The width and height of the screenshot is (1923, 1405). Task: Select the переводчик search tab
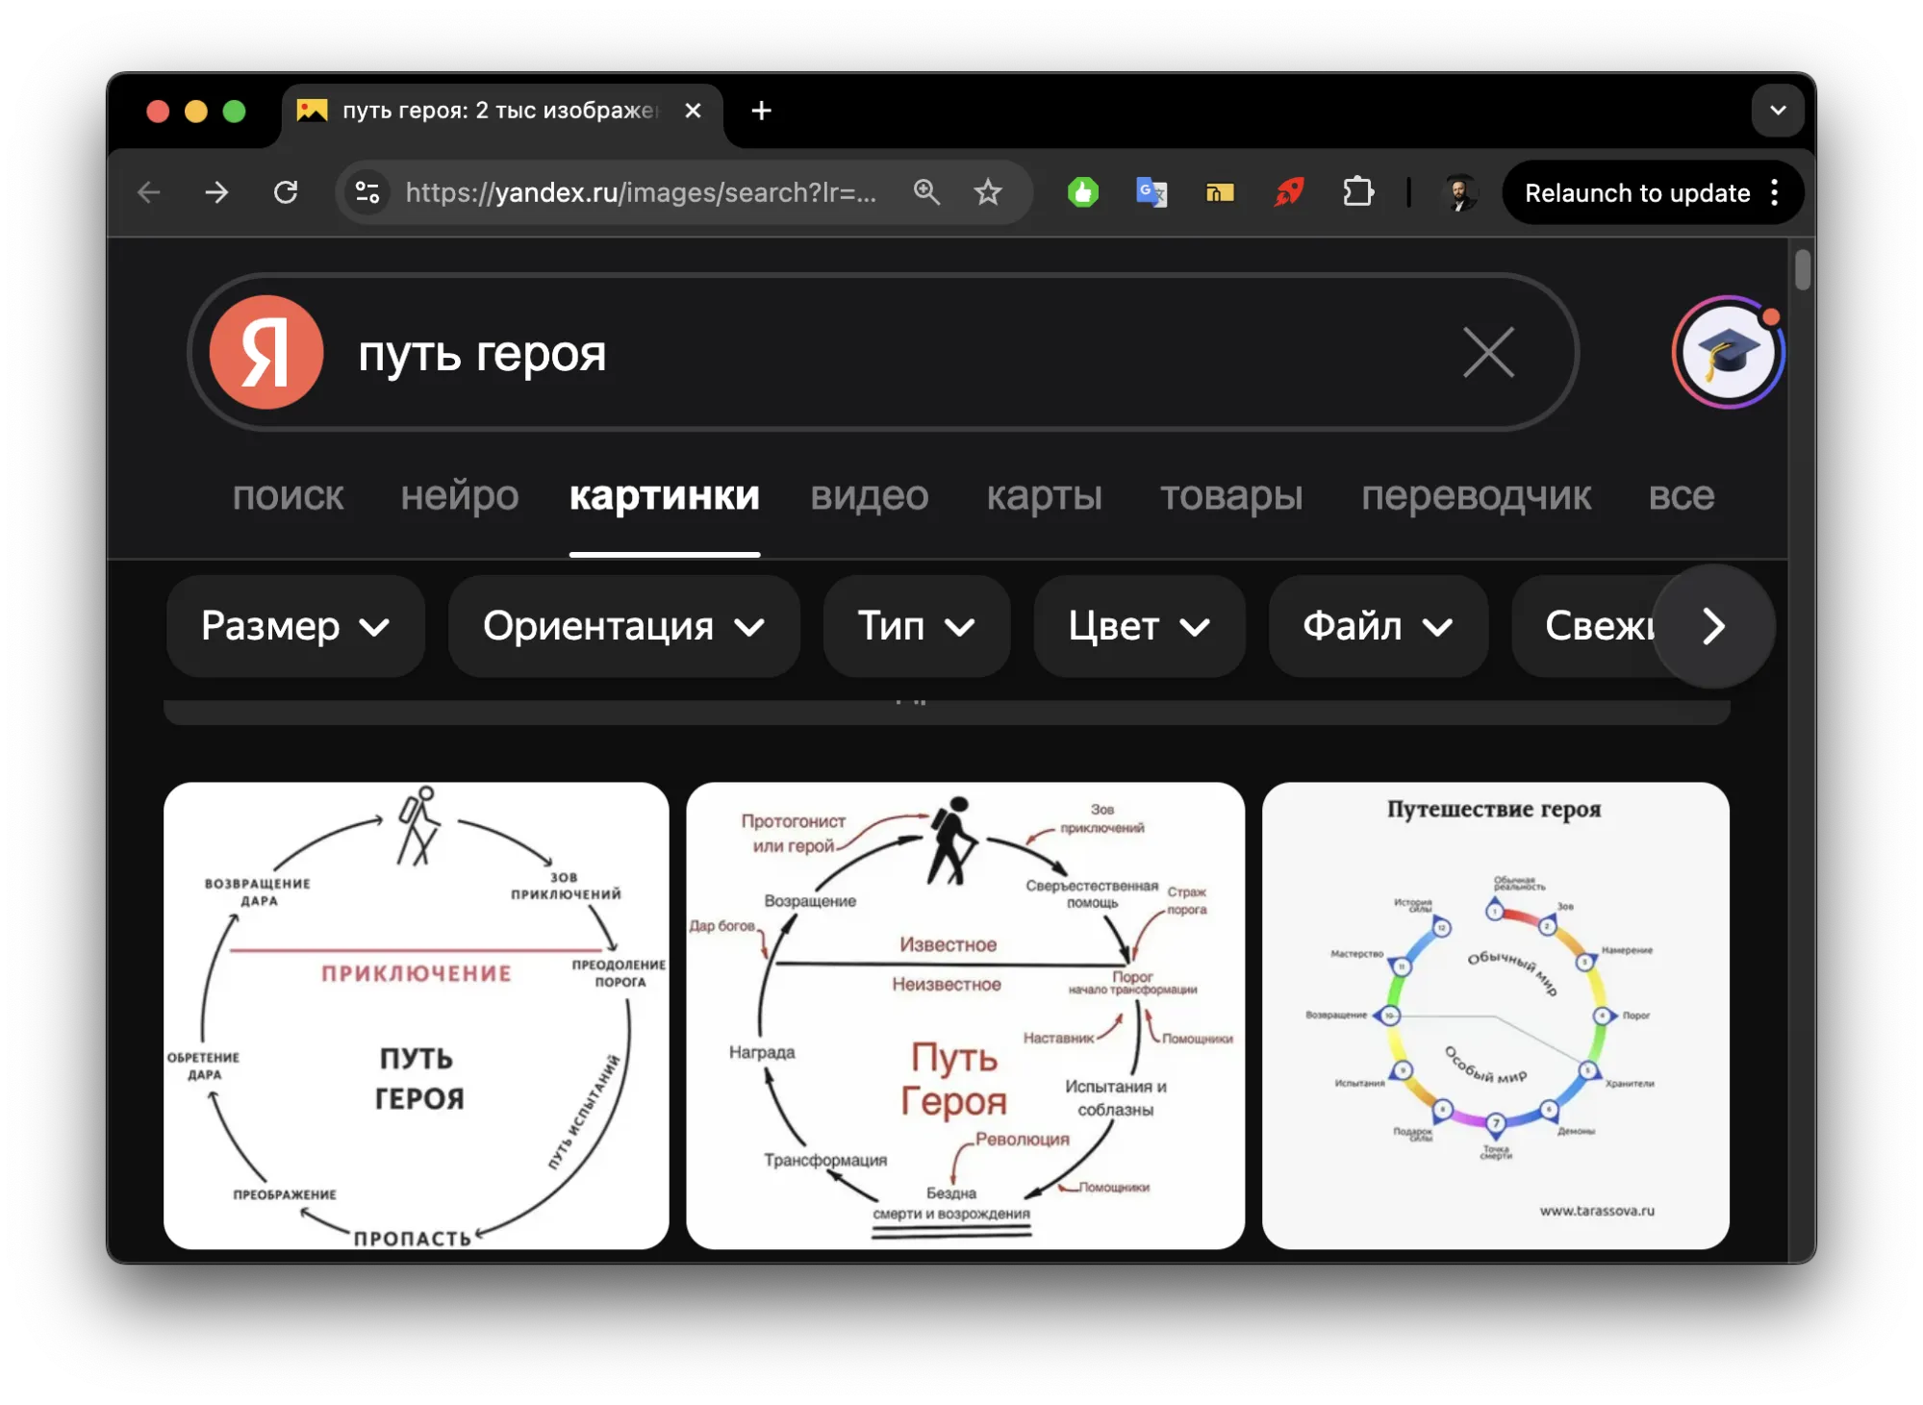click(1476, 497)
